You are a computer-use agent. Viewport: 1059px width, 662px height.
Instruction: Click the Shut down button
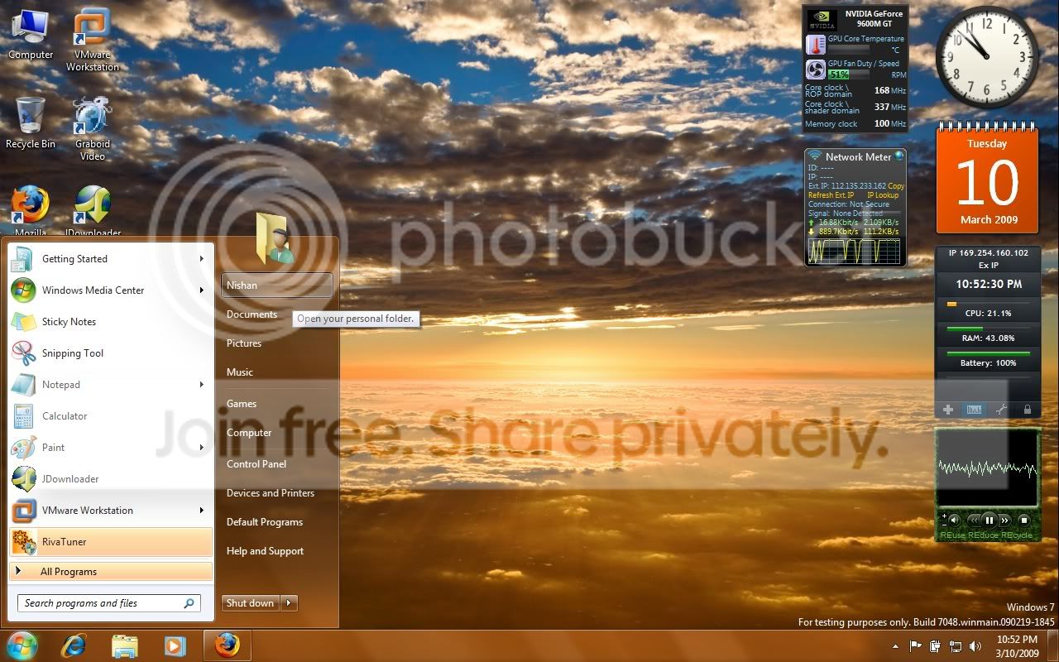click(251, 603)
